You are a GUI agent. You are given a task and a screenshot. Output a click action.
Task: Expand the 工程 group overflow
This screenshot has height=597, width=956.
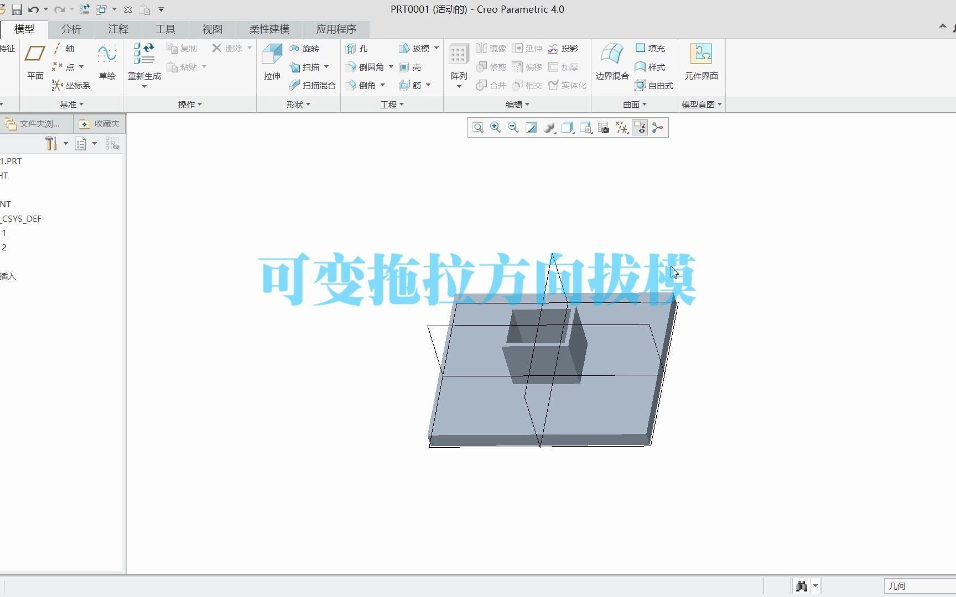(392, 104)
